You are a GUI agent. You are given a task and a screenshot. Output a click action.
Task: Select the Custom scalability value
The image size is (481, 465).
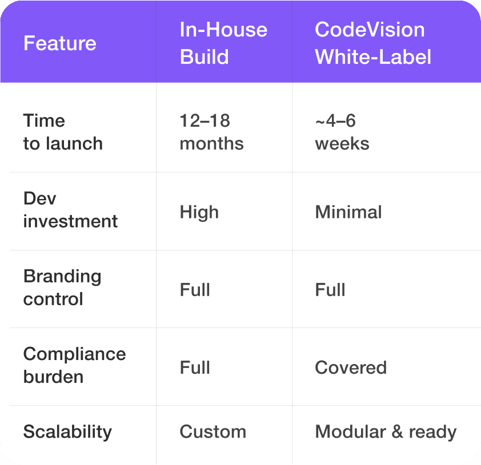click(213, 432)
